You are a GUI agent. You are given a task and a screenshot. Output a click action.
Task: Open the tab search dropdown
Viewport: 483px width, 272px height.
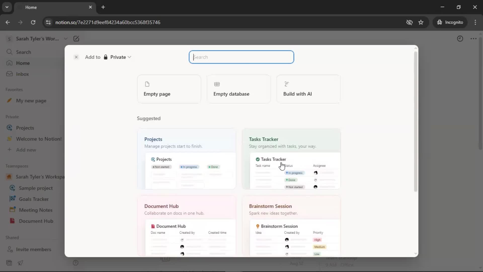pyautogui.click(x=7, y=7)
